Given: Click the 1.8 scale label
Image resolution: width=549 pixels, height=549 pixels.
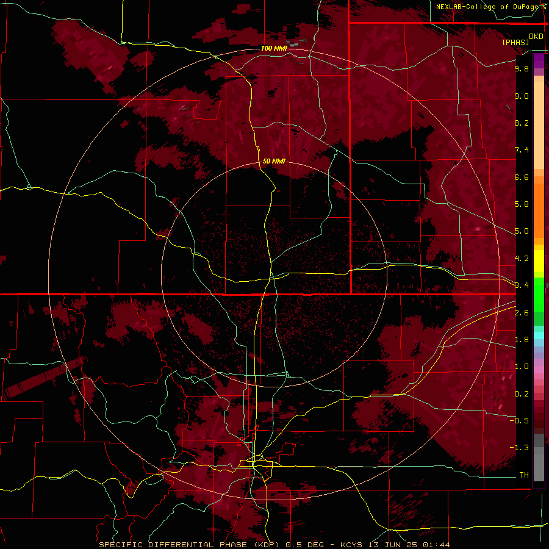Looking at the screenshot, I should 522,340.
